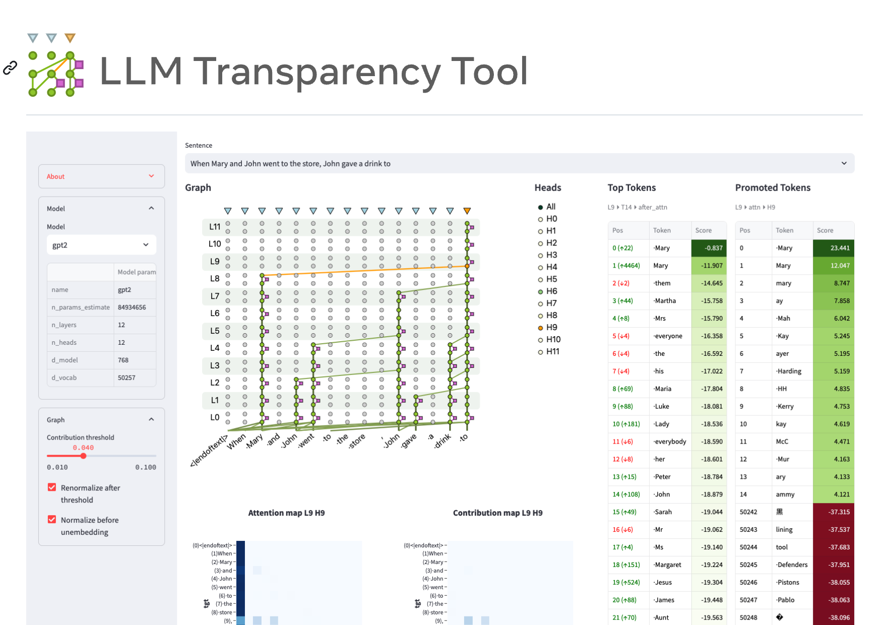Click the Contribution map L9 H9 heatmap
891x625 pixels.
click(x=511, y=583)
